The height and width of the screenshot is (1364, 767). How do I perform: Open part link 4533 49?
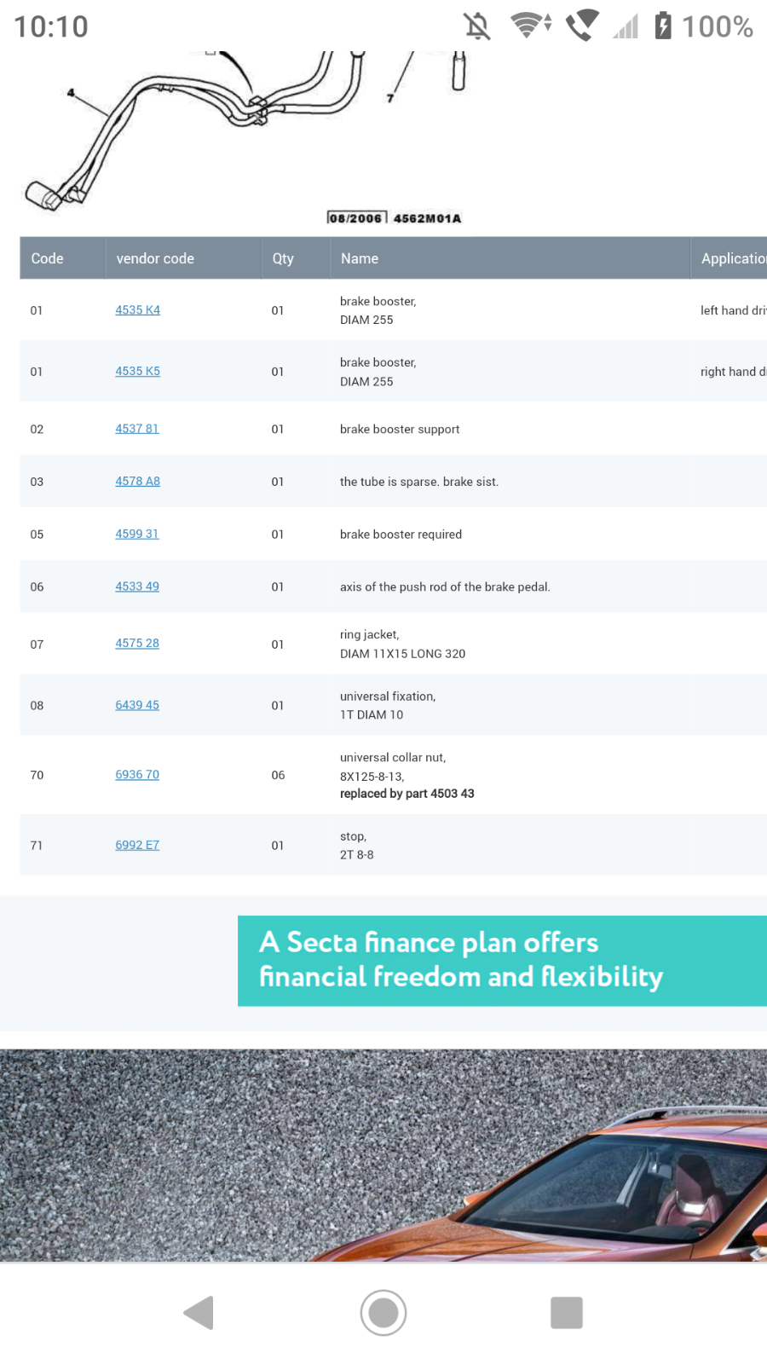click(137, 587)
